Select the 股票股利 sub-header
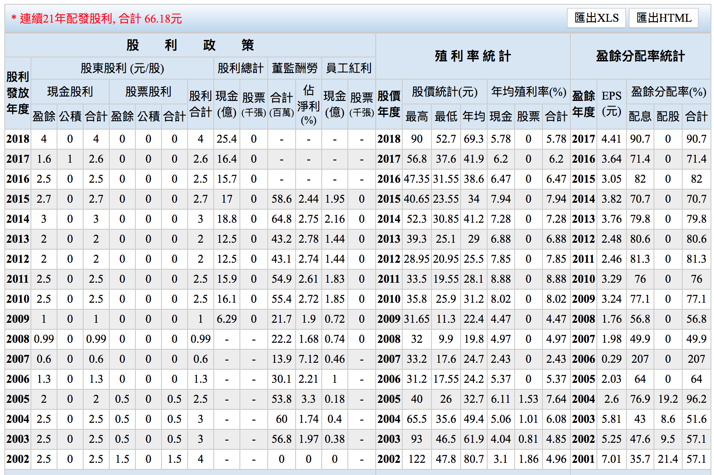This screenshot has width=714, height=475. (x=148, y=92)
